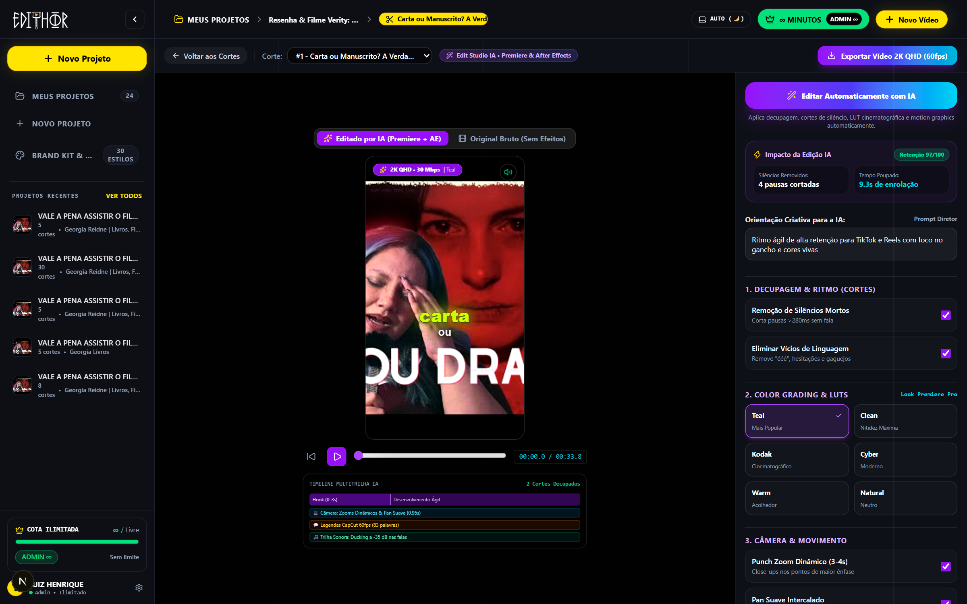The image size is (967, 604).
Task: Toggle Eliminar Vícios de Linguagem checkbox
Action: click(x=946, y=353)
